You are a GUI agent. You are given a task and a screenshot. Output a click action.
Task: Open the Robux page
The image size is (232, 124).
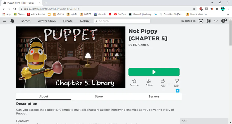(85, 21)
